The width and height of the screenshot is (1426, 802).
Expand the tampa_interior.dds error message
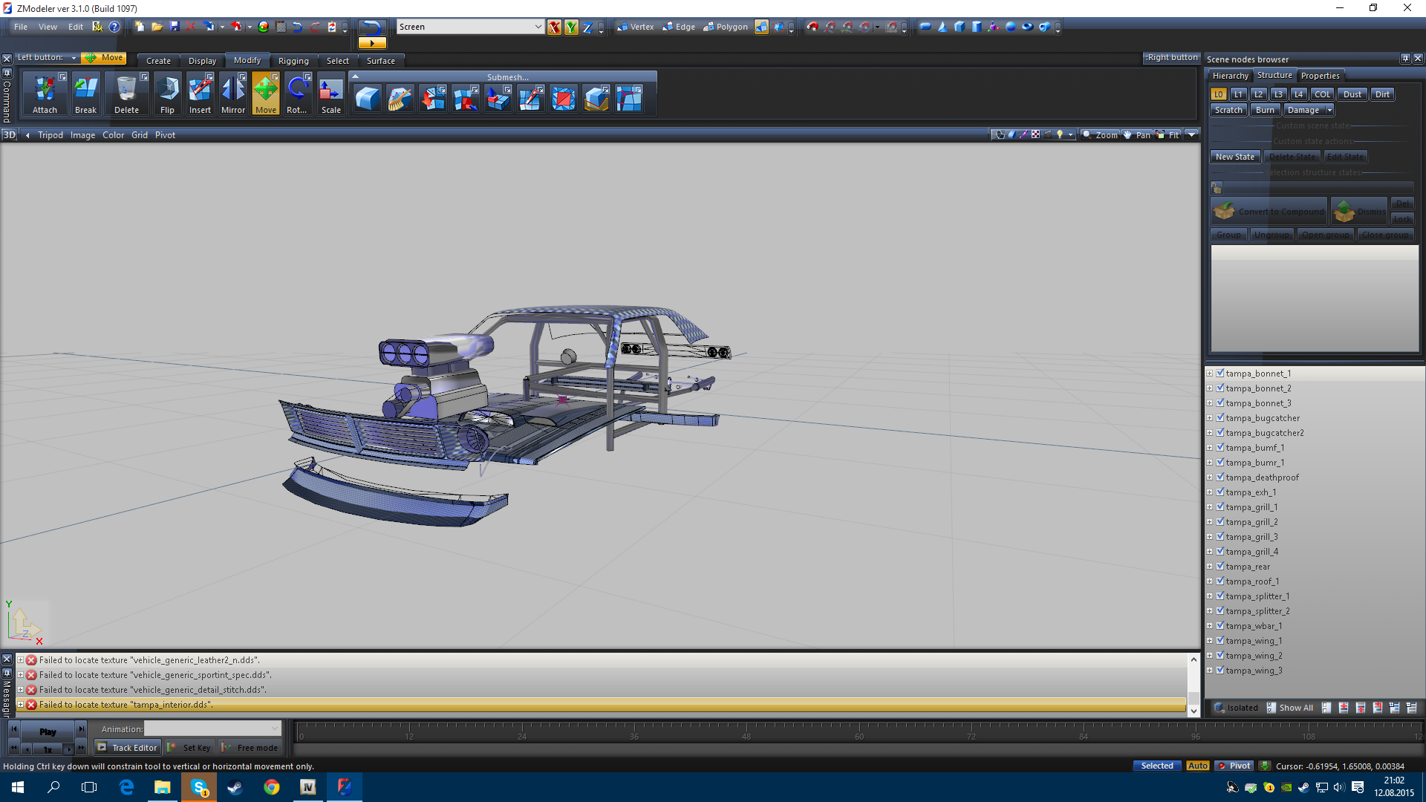click(x=21, y=705)
